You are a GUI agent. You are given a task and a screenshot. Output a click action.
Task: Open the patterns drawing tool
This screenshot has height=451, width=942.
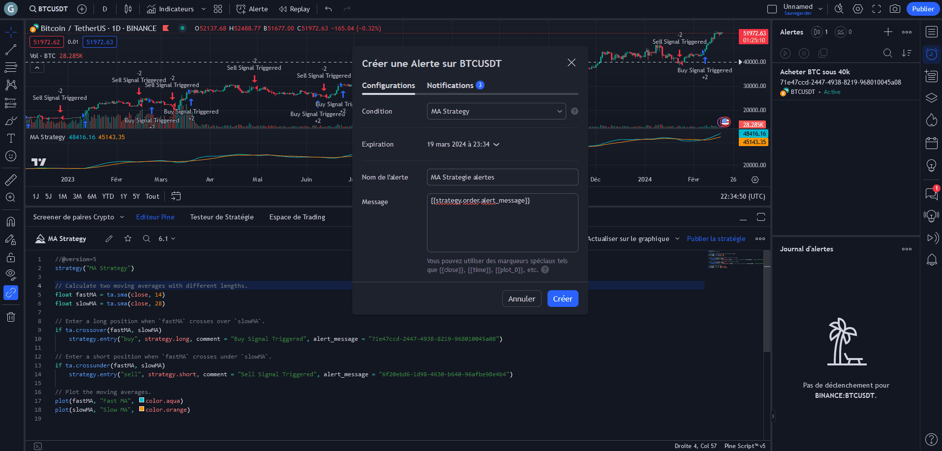(11, 85)
